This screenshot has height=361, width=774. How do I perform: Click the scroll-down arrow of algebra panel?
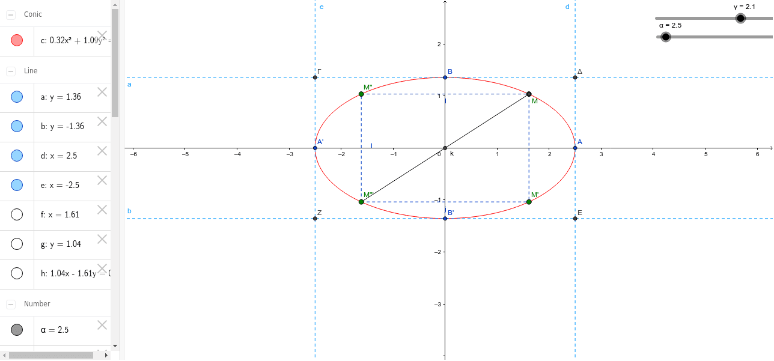tap(115, 346)
